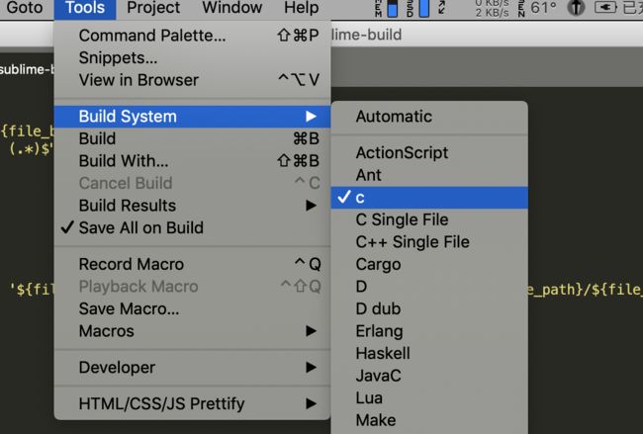The height and width of the screenshot is (434, 643).
Task: Open the battery charging status icon
Action: [x=605, y=8]
